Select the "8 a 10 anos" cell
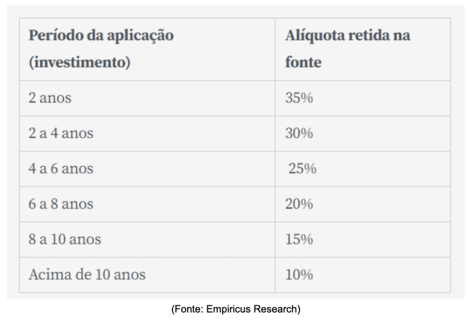The width and height of the screenshot is (471, 321). tap(65, 239)
